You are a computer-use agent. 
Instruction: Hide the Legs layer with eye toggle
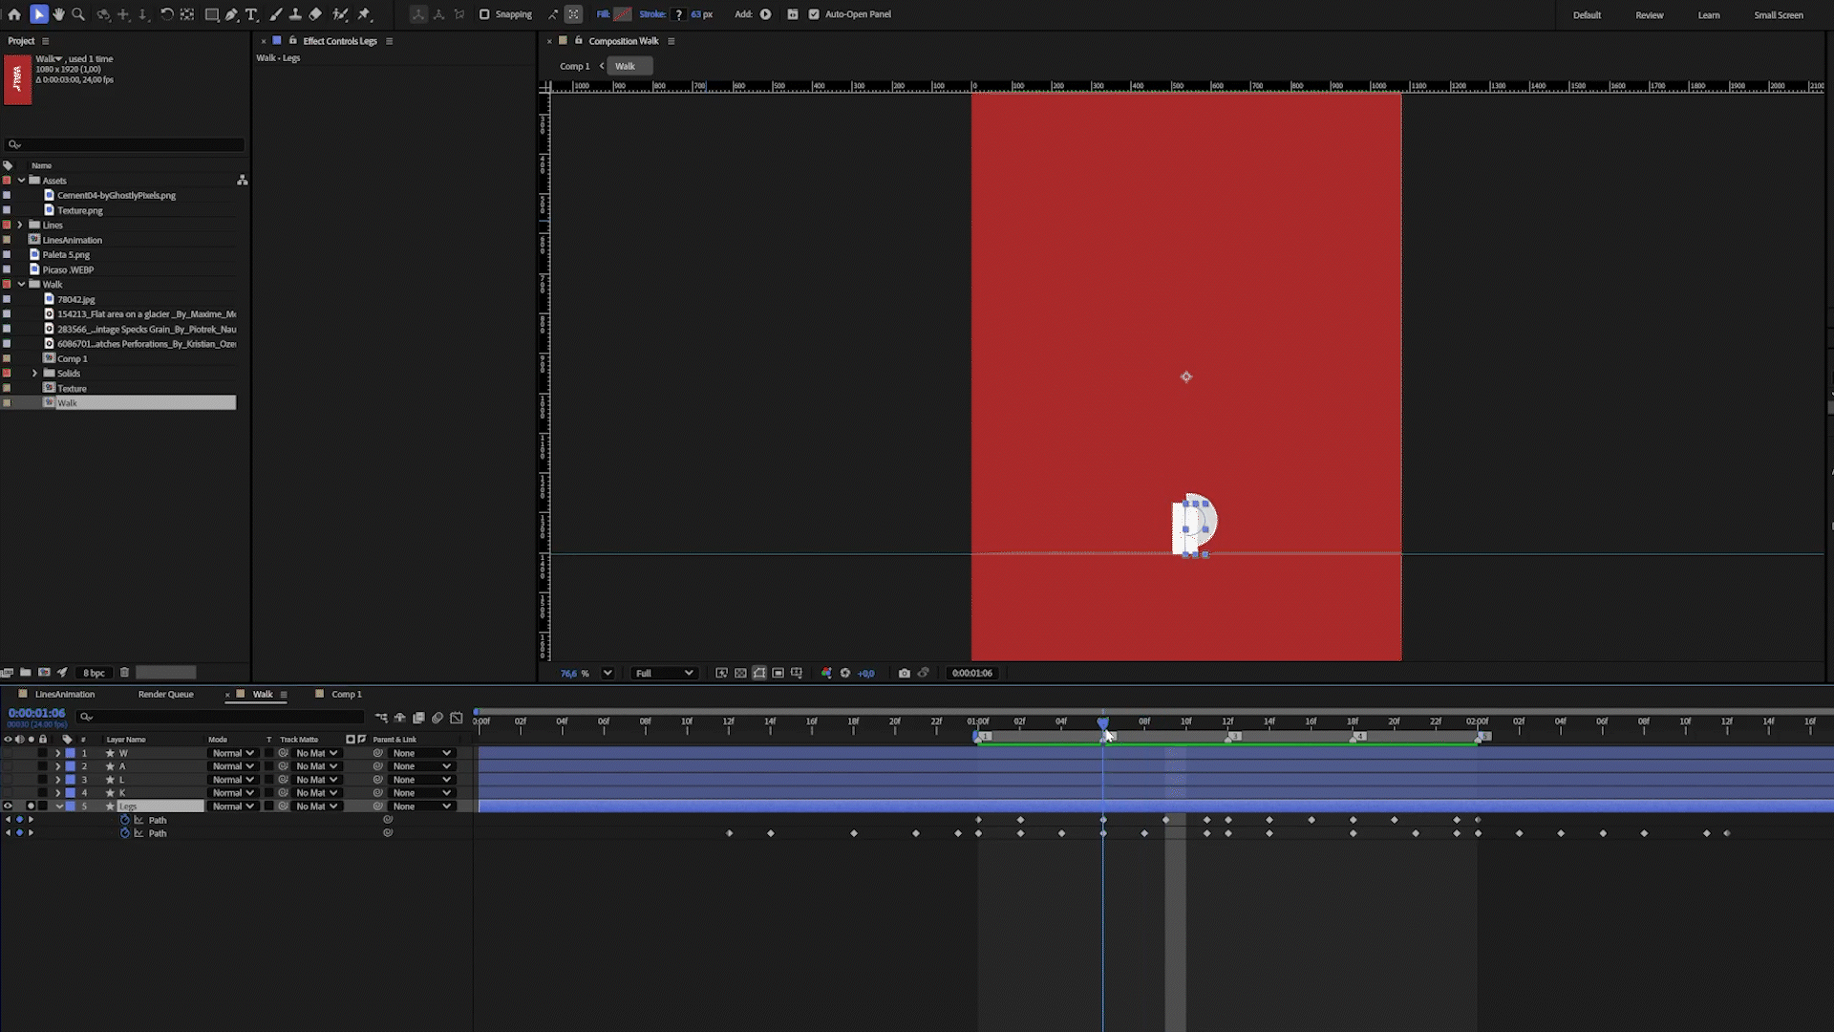point(8,806)
